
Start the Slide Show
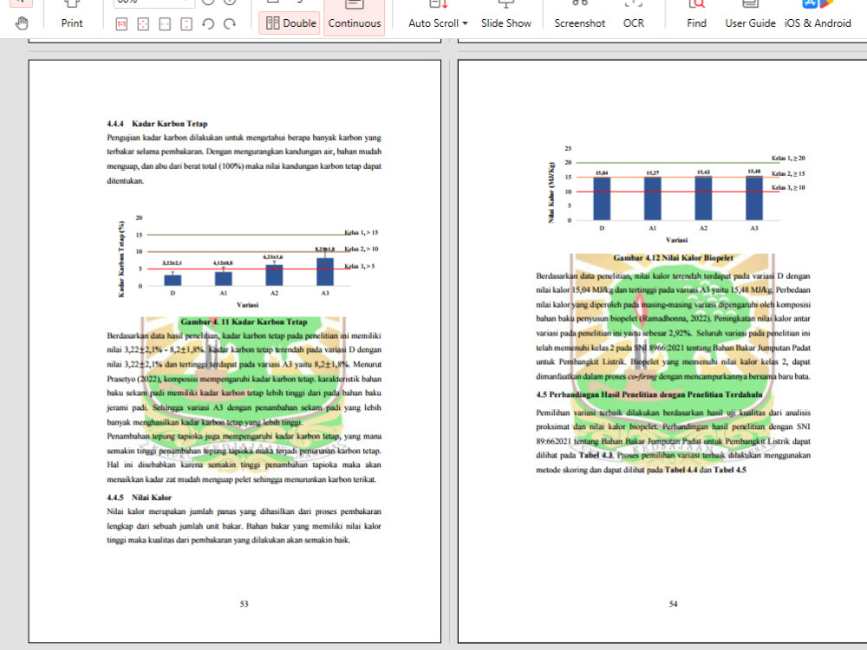click(x=506, y=16)
